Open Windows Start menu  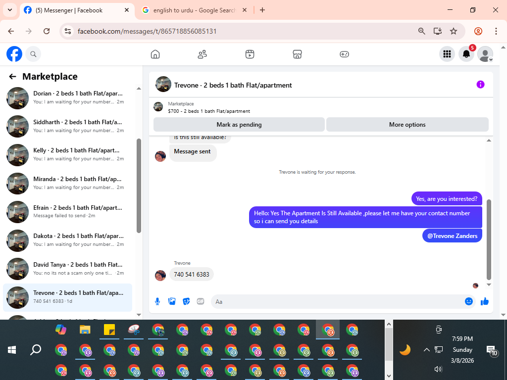click(12, 350)
